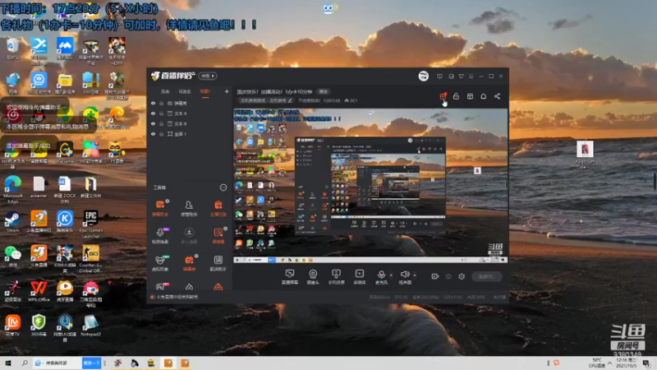This screenshot has width=657, height=370.
Task: Open the pill button beside the 直播伴侣 logo
Action: [x=208, y=76]
